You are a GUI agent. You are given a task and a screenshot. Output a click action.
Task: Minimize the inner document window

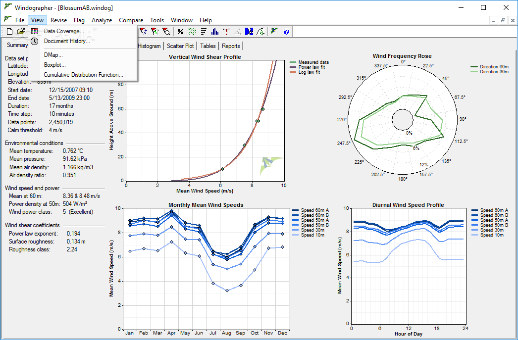(x=493, y=20)
